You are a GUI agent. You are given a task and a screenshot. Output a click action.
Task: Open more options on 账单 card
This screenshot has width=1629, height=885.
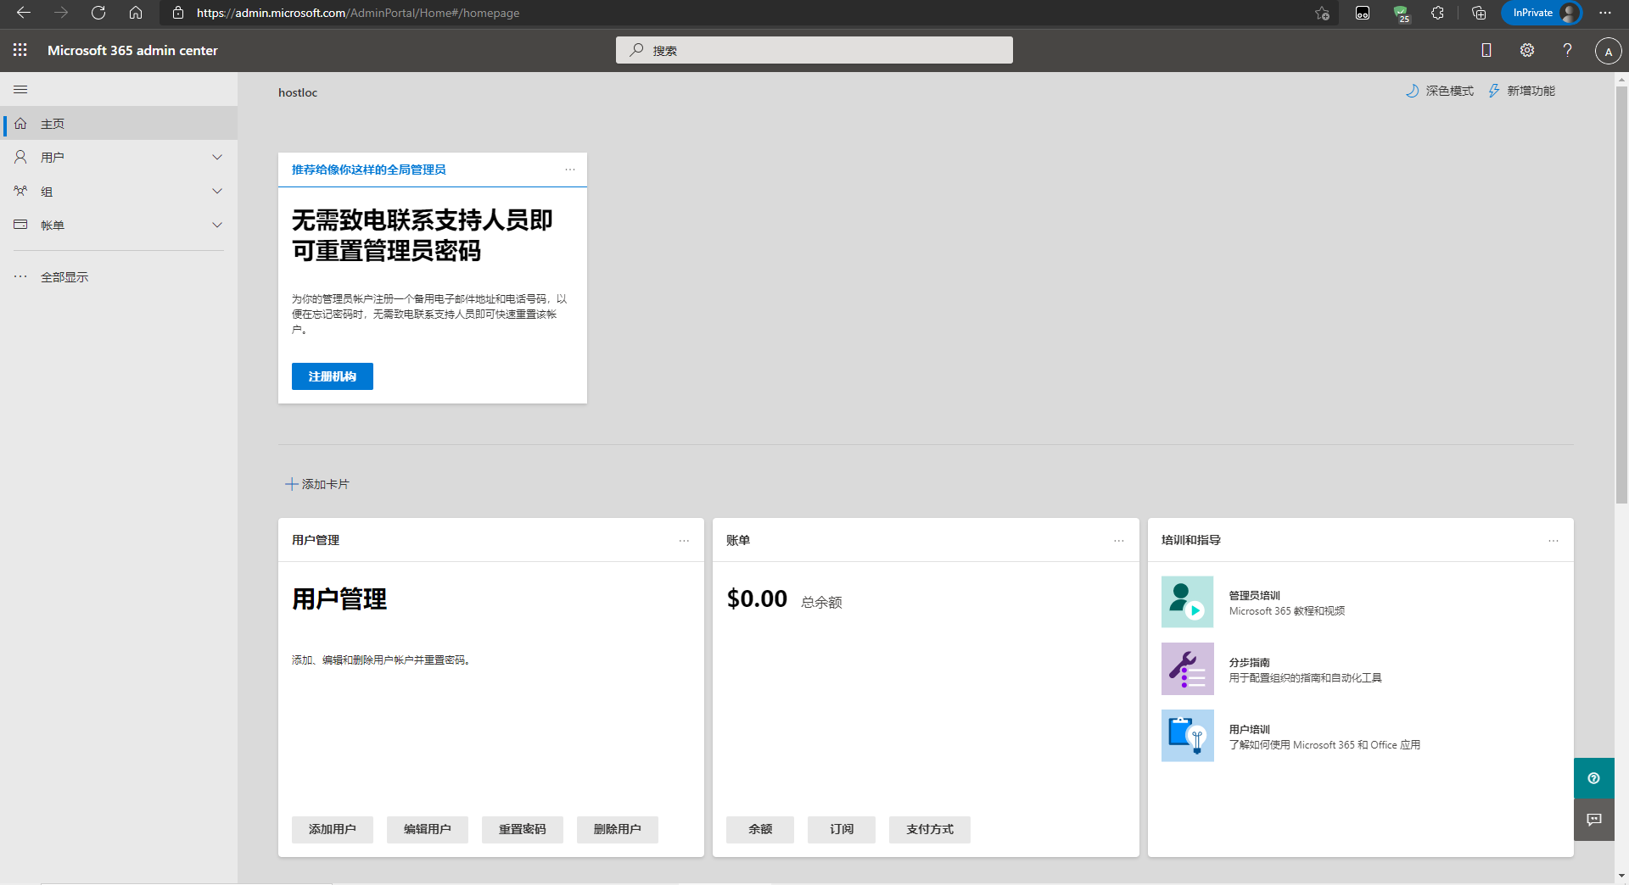pyautogui.click(x=1119, y=541)
